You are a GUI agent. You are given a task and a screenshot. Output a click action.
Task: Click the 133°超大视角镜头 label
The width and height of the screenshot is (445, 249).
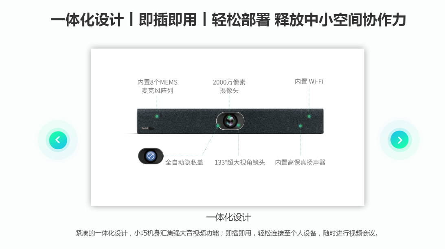pos(239,162)
